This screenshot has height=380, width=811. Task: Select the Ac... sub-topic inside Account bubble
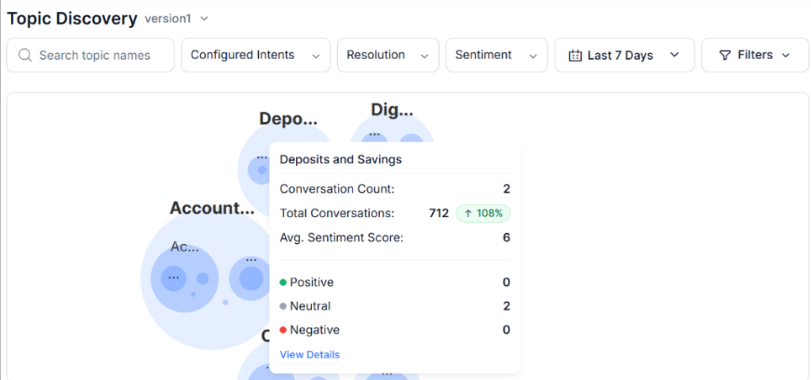coord(184,247)
